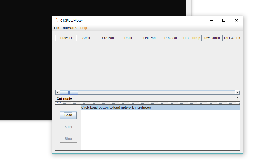Click the CICFlowMeter shield icon
273x168 pixels.
tap(57, 20)
